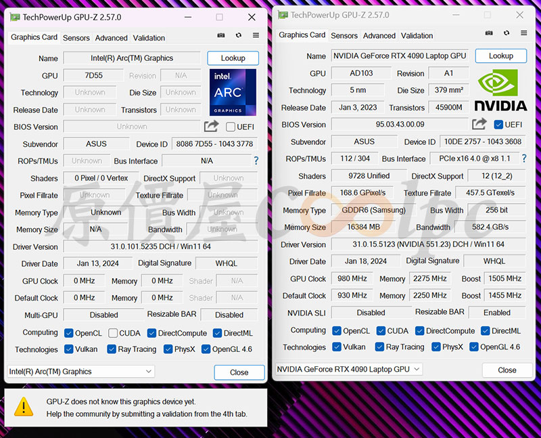This screenshot has height=438, width=541.
Task: Select Graphics Card tab in Intel window
Action: (x=34, y=37)
